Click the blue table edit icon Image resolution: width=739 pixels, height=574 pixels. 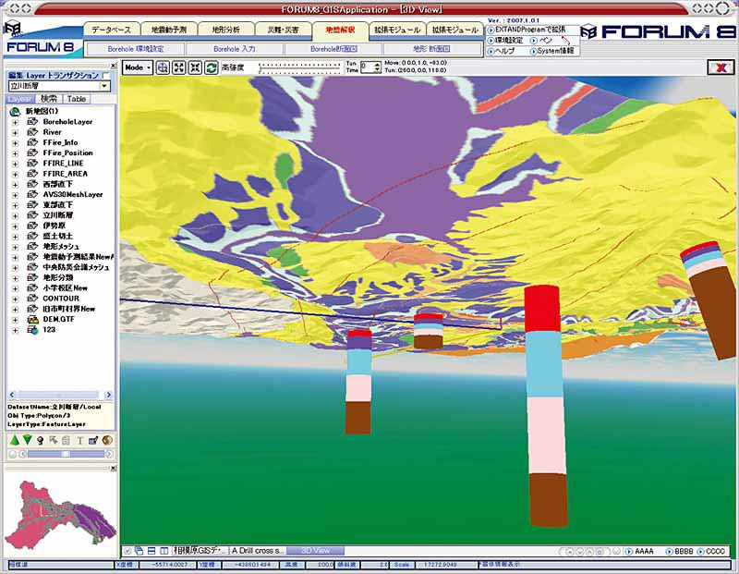[x=93, y=440]
